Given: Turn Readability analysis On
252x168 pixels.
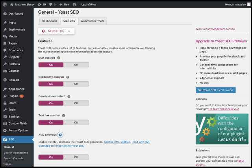Looking at the screenshot, I should (x=51, y=84).
